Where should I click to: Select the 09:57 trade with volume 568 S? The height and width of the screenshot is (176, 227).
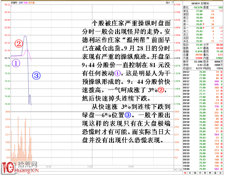[x=203, y=82]
